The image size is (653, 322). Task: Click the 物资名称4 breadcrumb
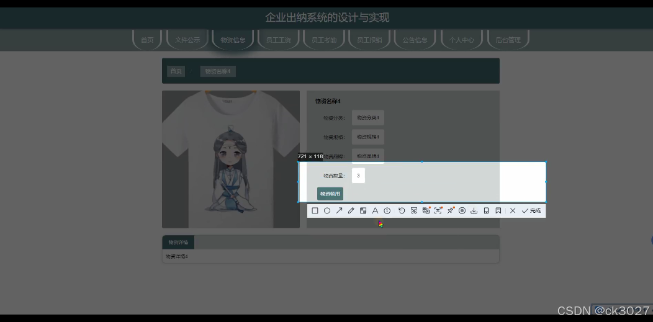tap(218, 71)
